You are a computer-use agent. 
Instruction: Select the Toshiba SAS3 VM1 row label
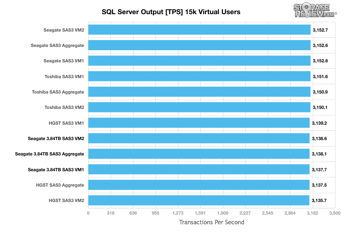(x=64, y=77)
